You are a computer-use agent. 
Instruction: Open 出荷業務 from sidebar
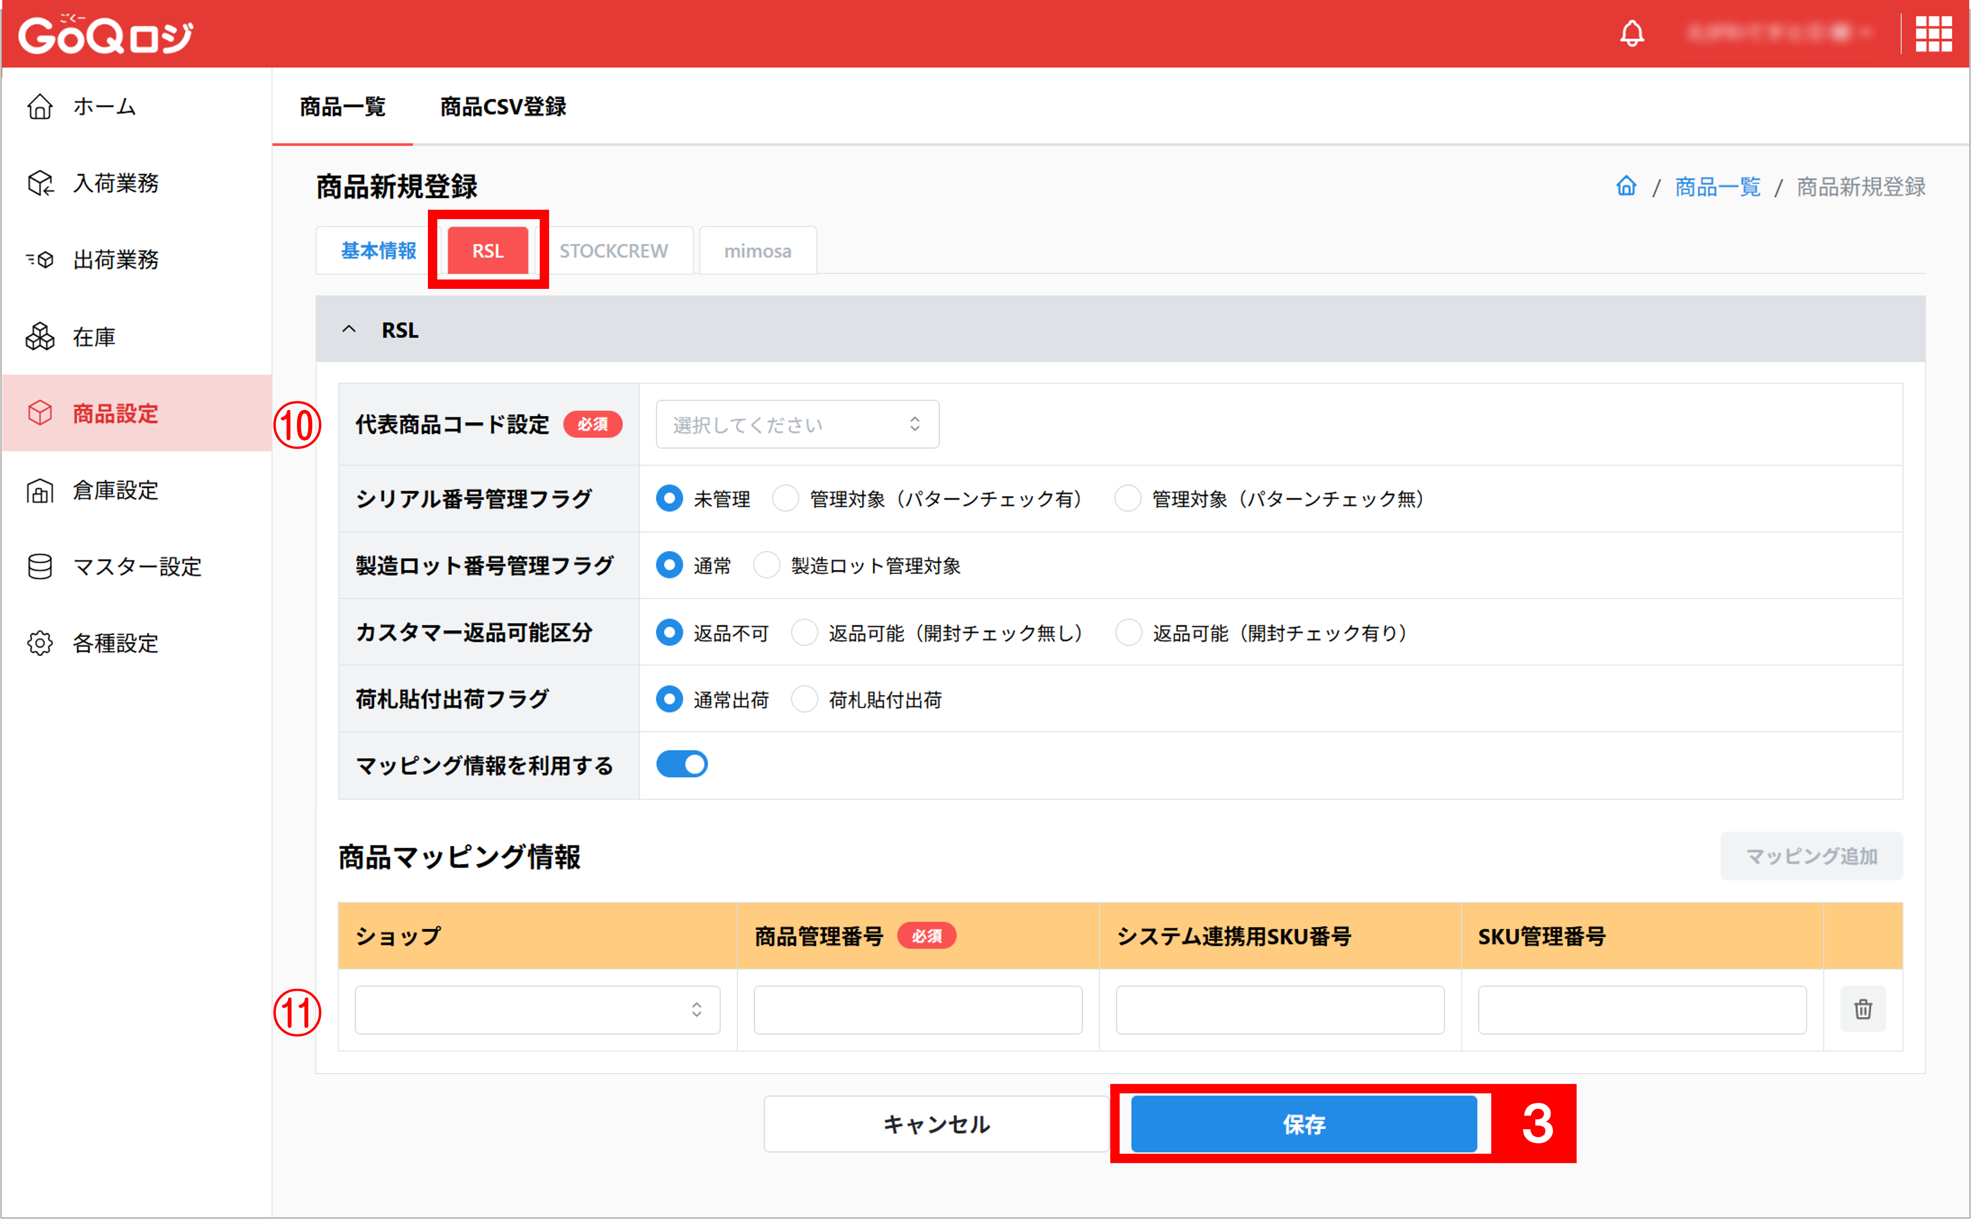point(115,260)
